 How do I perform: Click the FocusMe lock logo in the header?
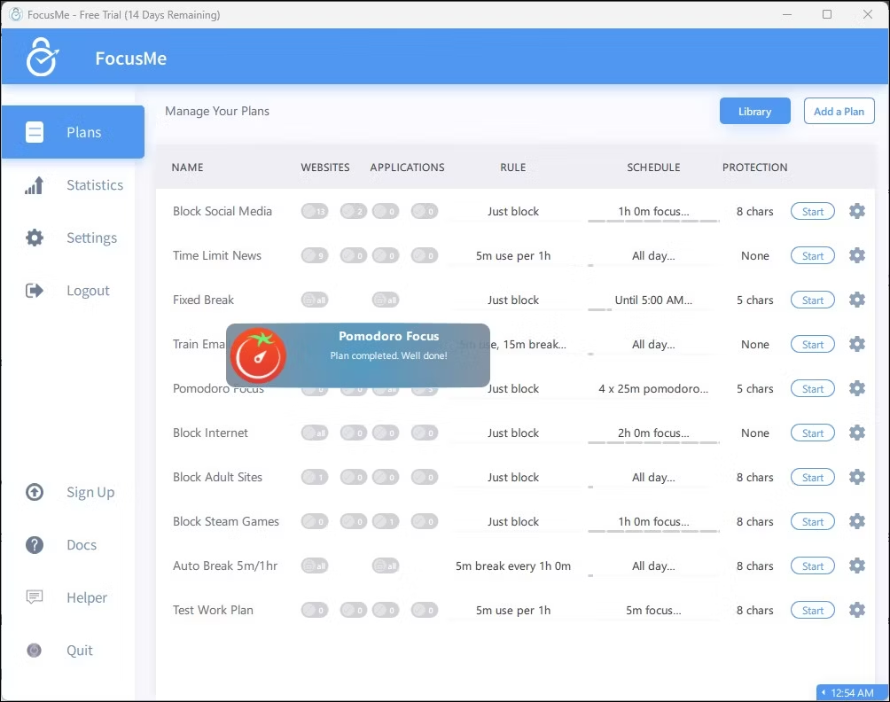(x=42, y=57)
